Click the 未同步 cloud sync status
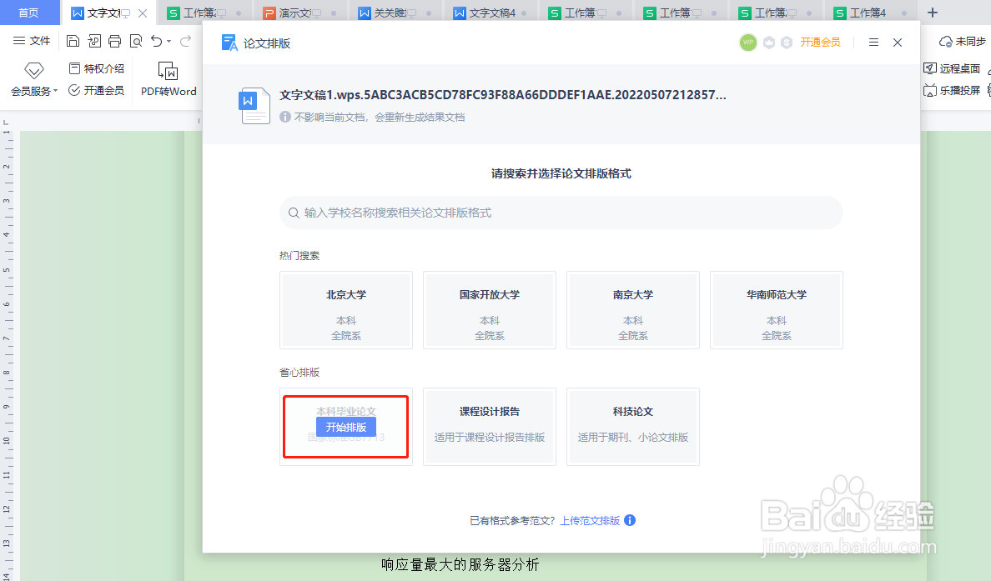 pos(962,41)
